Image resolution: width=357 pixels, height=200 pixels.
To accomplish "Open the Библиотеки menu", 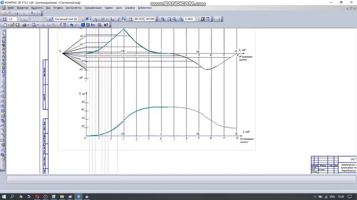I will [144, 8].
